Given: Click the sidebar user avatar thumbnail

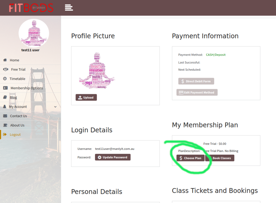Looking at the screenshot, I should (34, 33).
